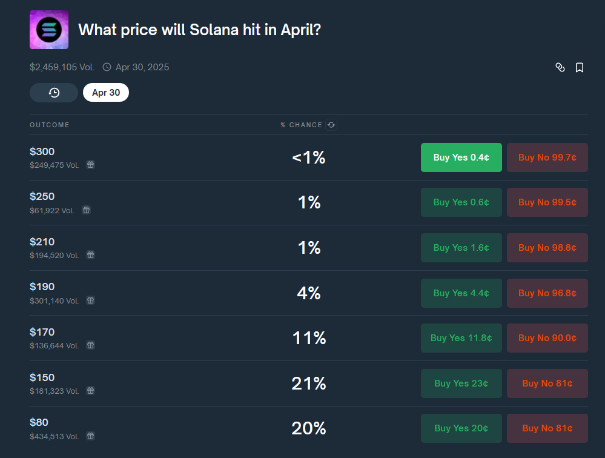Click Buy Yes 20¢ for $80
Screen dimensions: 605x458
pyautogui.click(x=461, y=428)
